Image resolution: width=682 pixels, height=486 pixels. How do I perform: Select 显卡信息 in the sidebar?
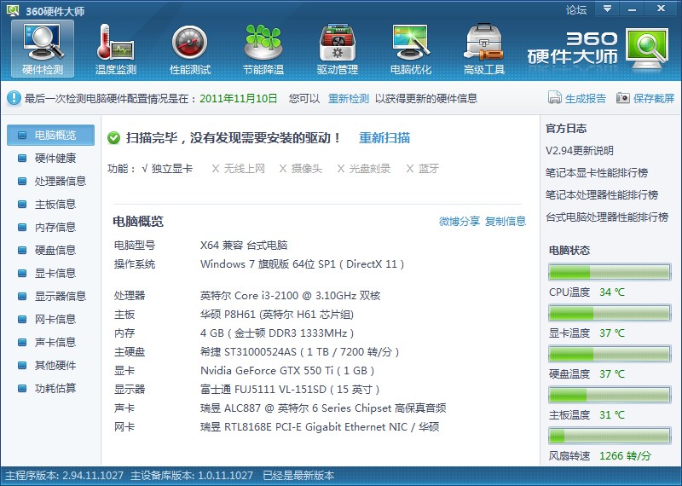55,273
